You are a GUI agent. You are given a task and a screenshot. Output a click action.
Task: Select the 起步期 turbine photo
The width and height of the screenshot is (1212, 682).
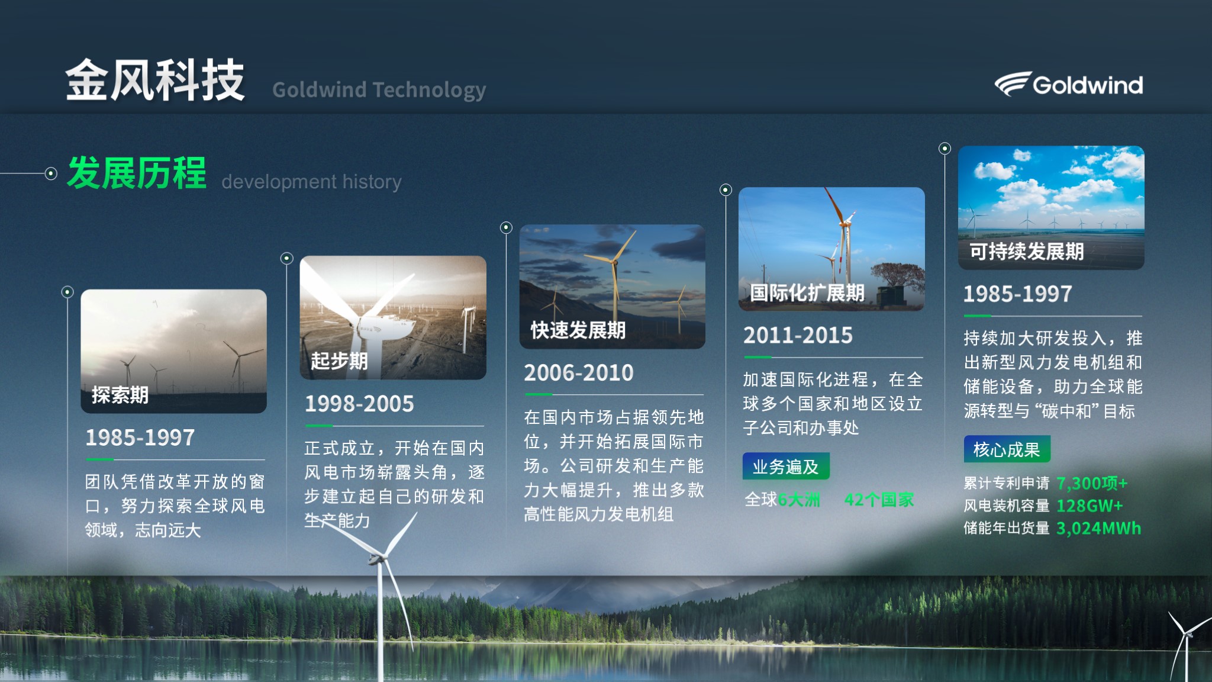click(x=393, y=317)
